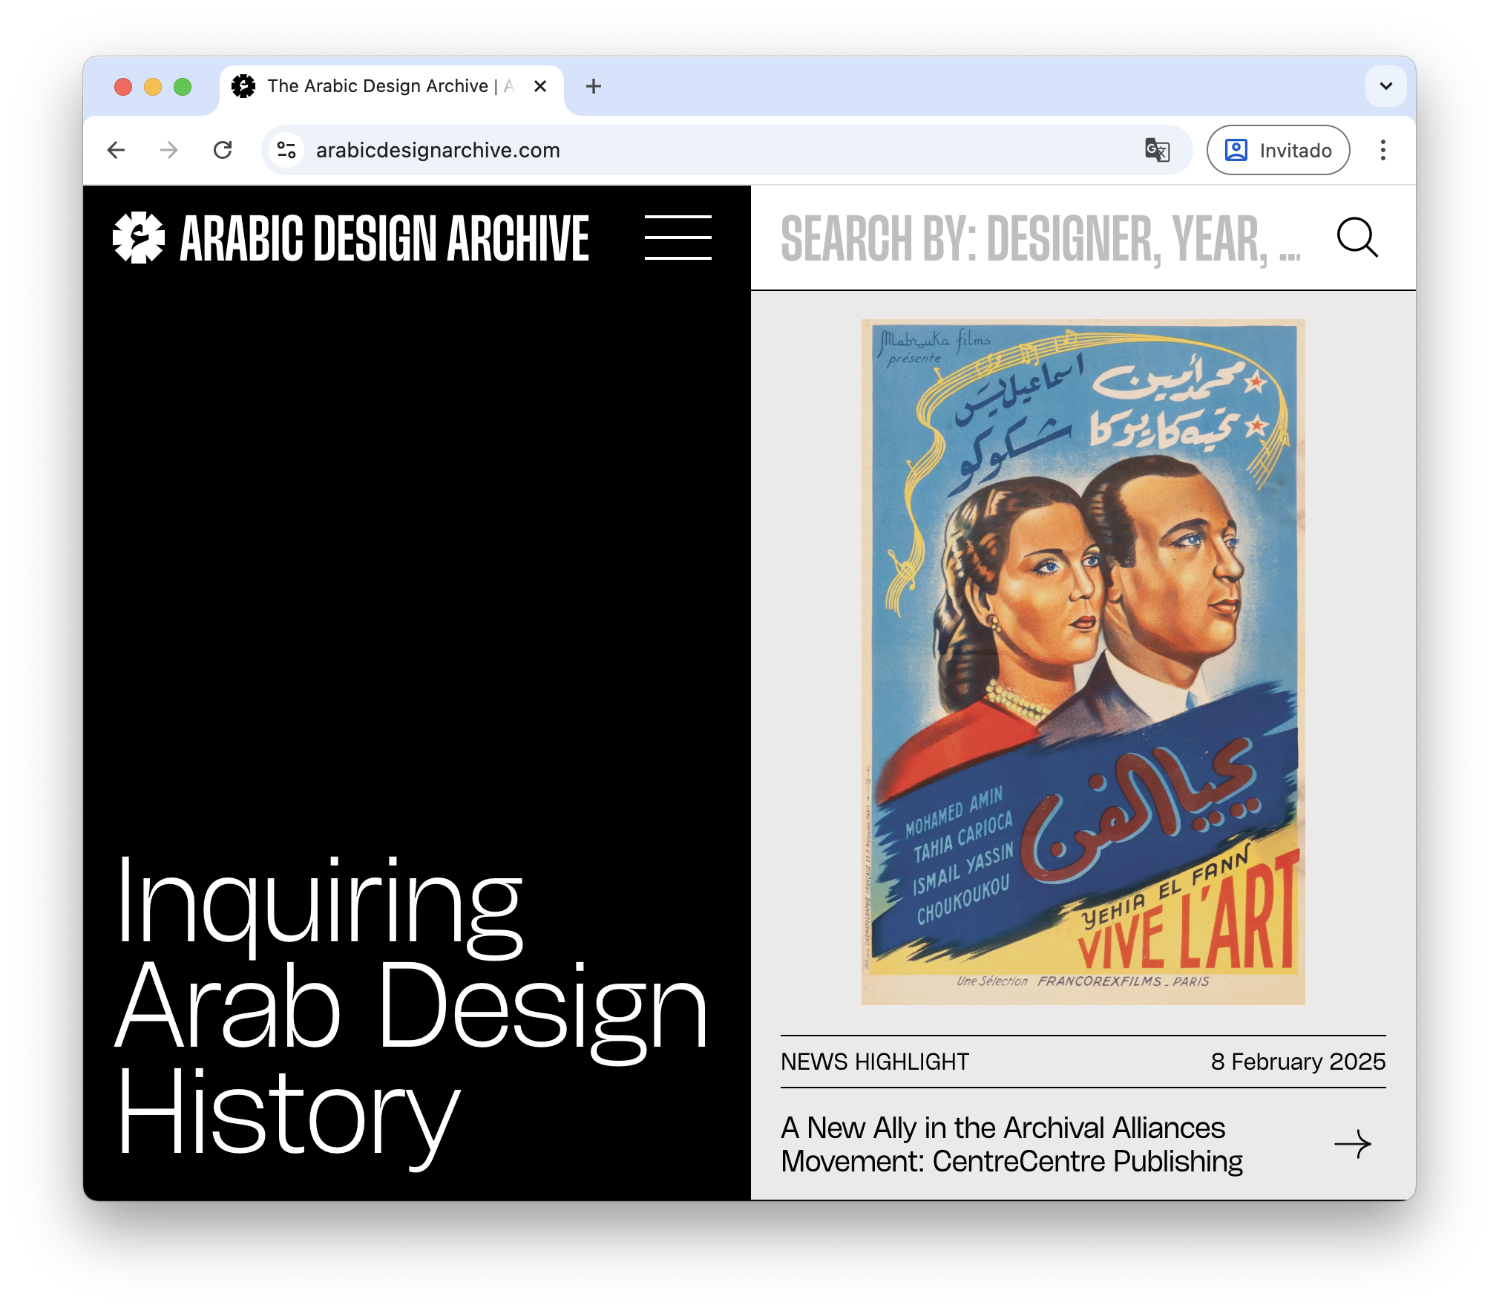Close the Arabic Design Archive tab
The height and width of the screenshot is (1311, 1499).
coord(540,86)
